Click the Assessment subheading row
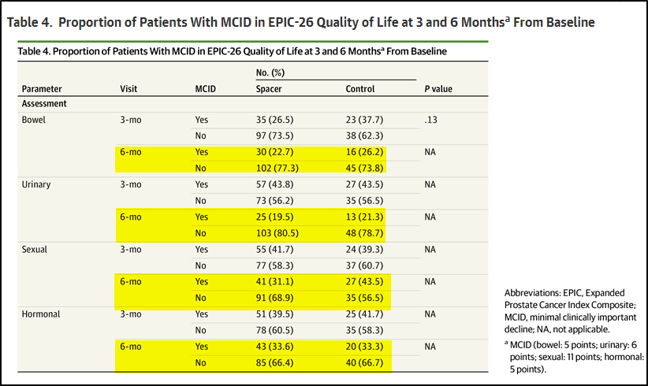 (44, 103)
